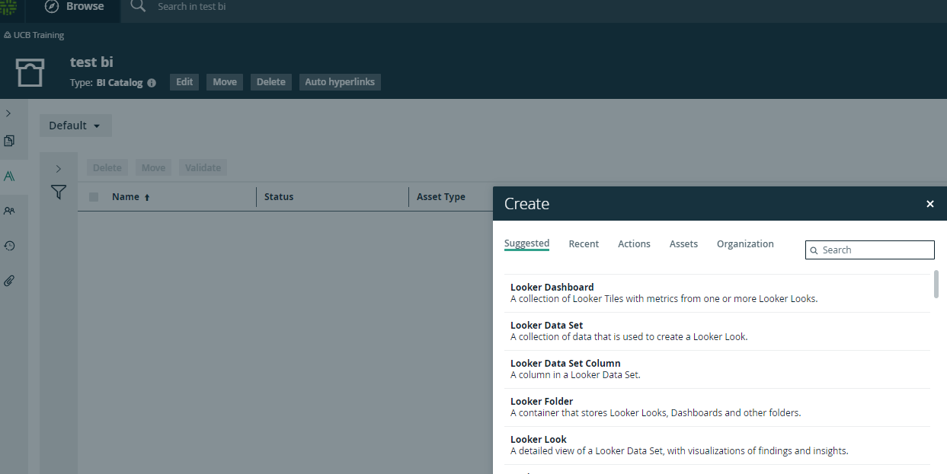Click the info icon next to BI Catalog
This screenshot has height=474, width=947.
coord(152,83)
